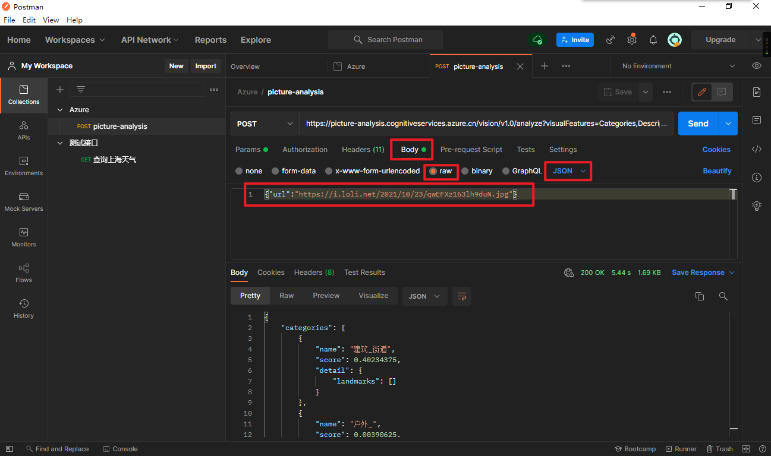Click the request URL input field
The height and width of the screenshot is (456, 771).
pos(486,123)
